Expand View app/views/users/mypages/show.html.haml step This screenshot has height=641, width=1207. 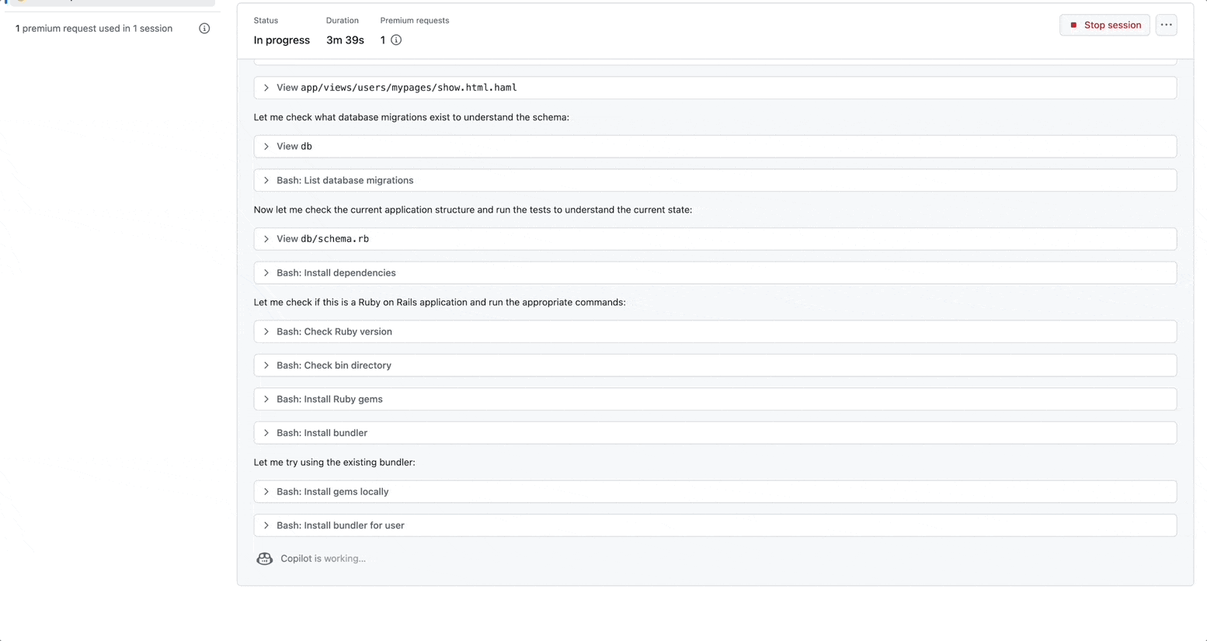(x=715, y=88)
